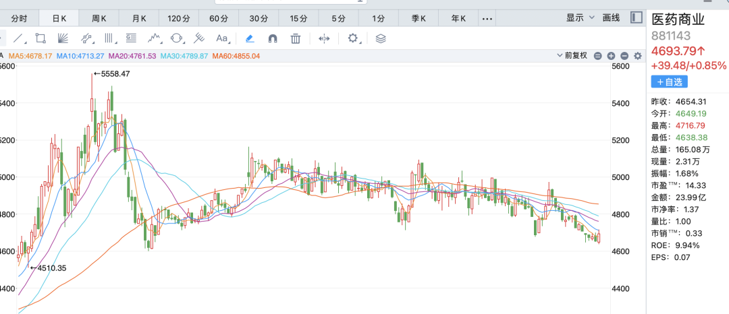Open the 显示 dropdown

coord(580,18)
